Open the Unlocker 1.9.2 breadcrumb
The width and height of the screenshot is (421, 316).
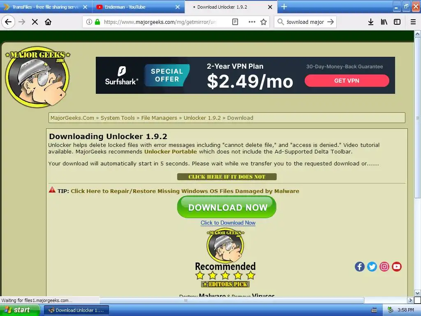pyautogui.click(x=202, y=118)
